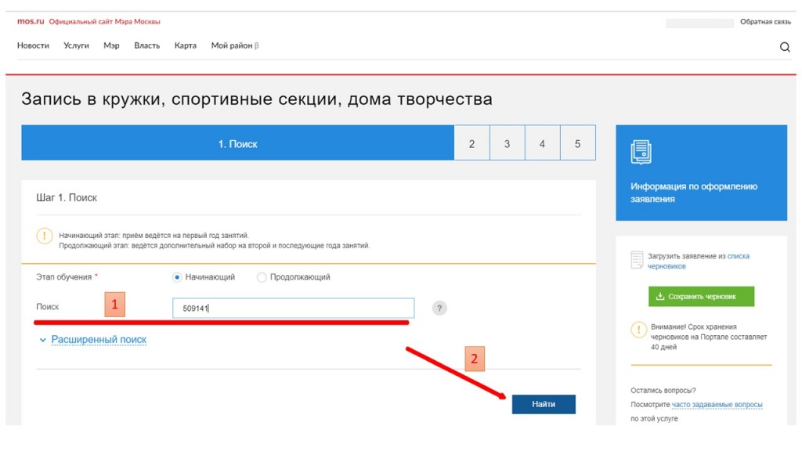Expand 'Расширенный поиск' section

click(x=99, y=340)
